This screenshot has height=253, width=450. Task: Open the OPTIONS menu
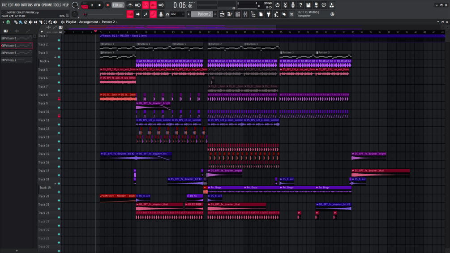(47, 5)
